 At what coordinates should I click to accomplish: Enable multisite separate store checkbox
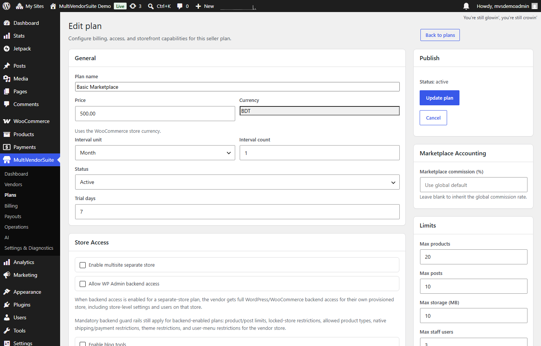tap(83, 265)
